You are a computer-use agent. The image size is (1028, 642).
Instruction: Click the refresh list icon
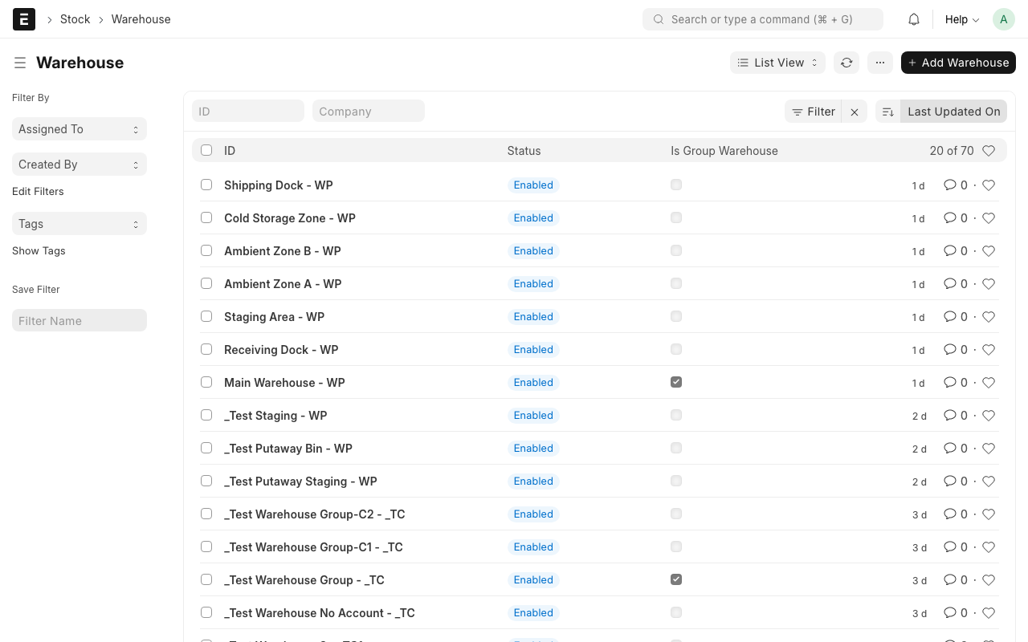click(x=846, y=63)
